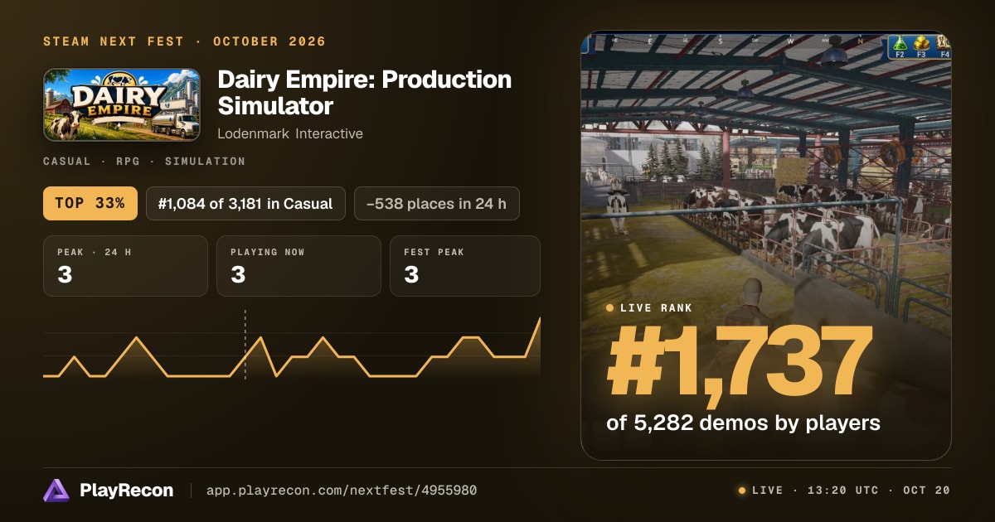This screenshot has height=522, width=995.
Task: Select the PEAK · 24 H stat card
Action: [x=125, y=266]
